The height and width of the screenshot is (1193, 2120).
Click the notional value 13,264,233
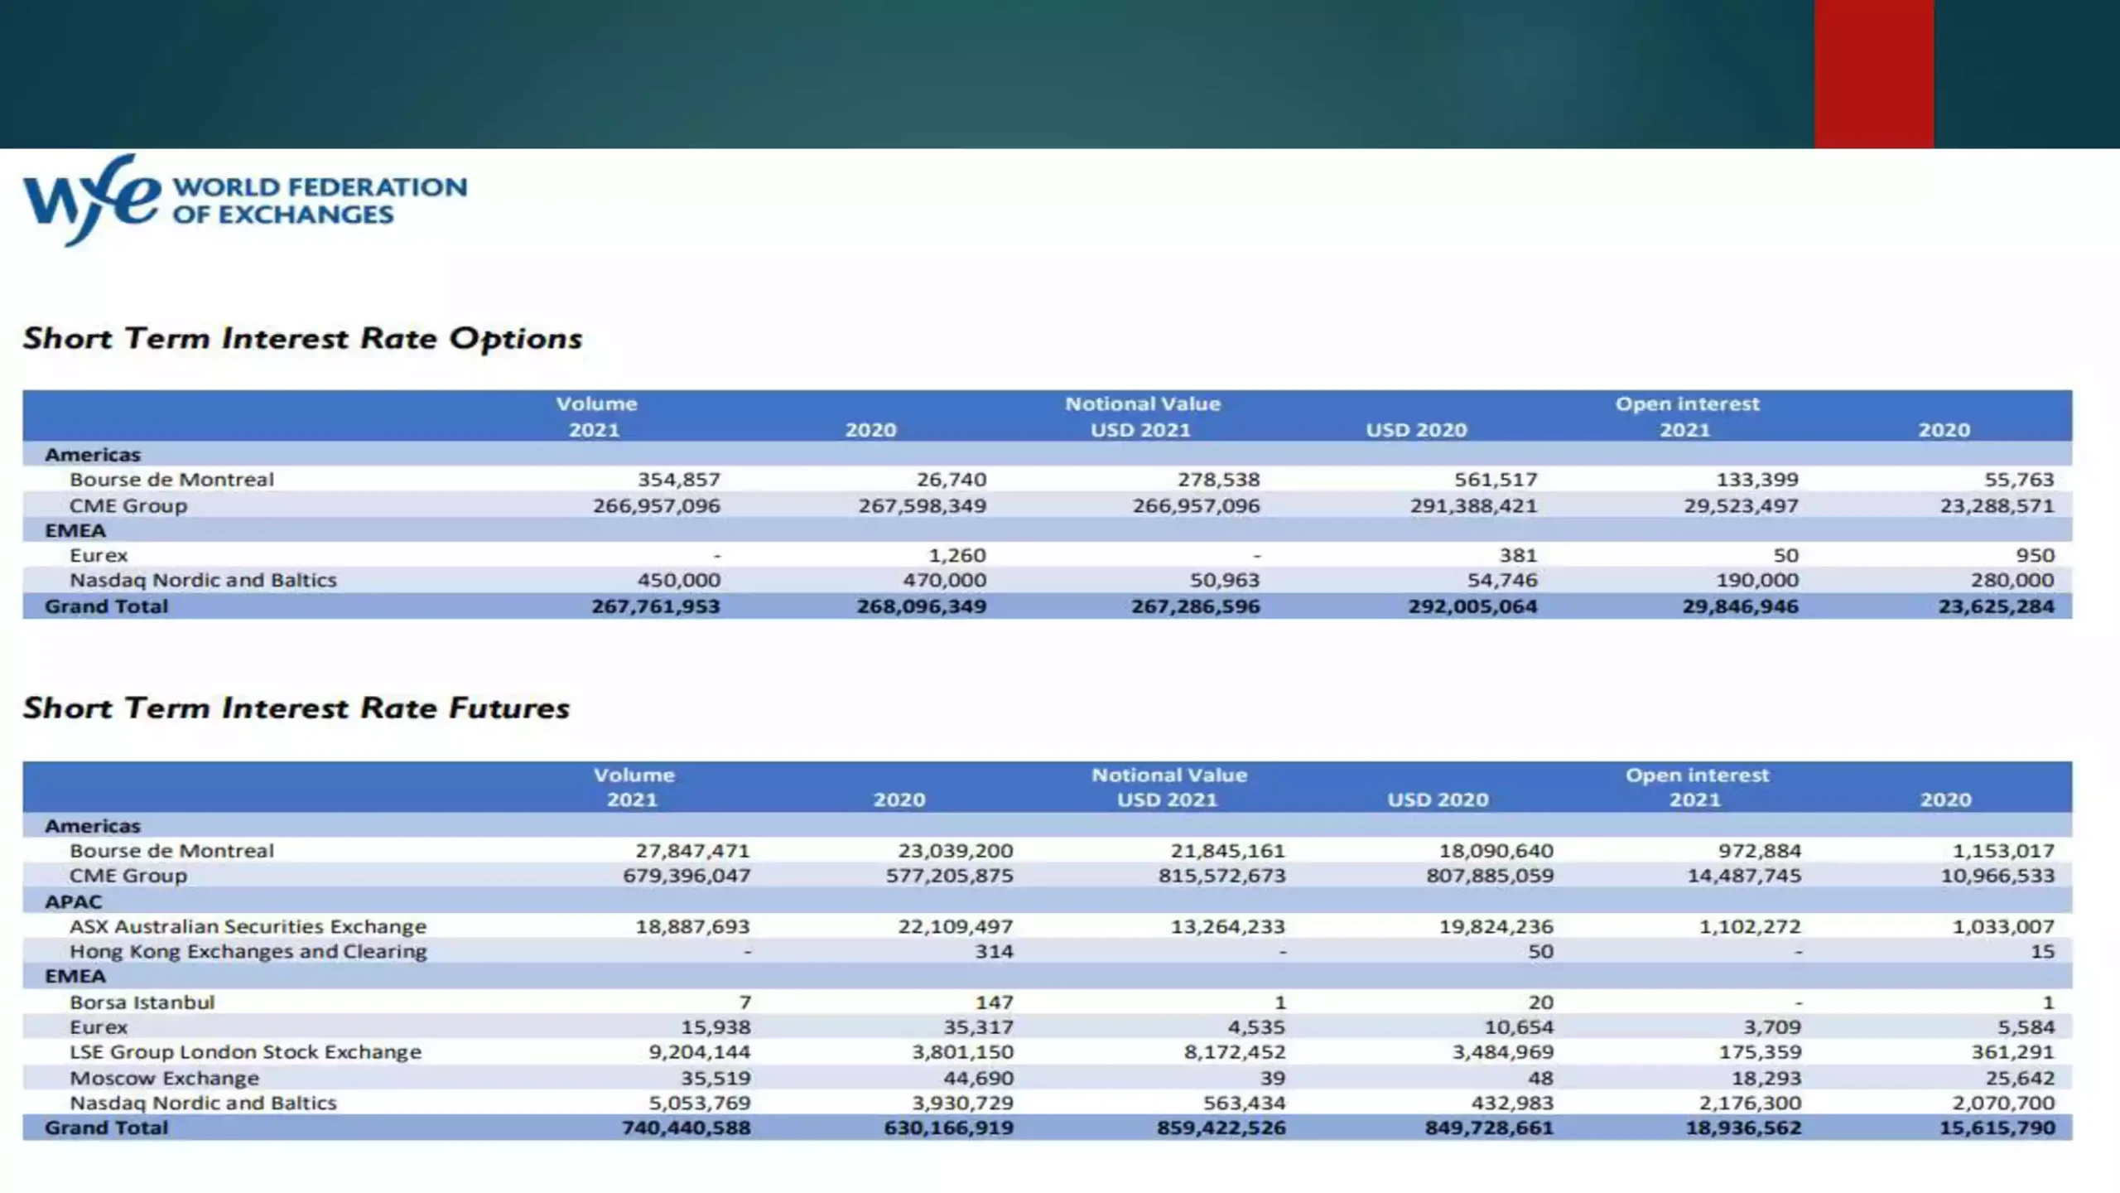(1227, 926)
